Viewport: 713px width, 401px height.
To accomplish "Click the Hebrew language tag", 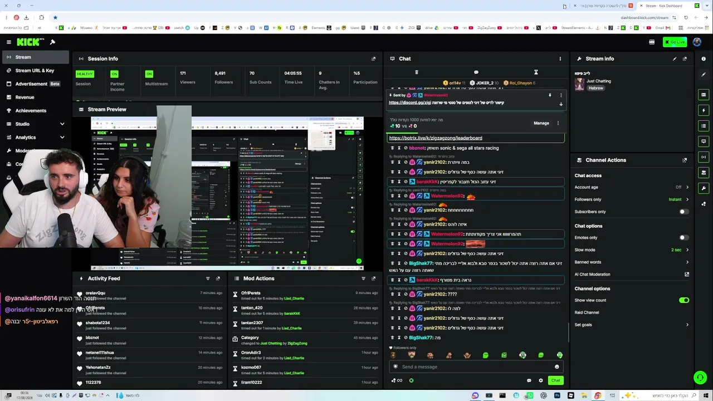I will (595, 88).
